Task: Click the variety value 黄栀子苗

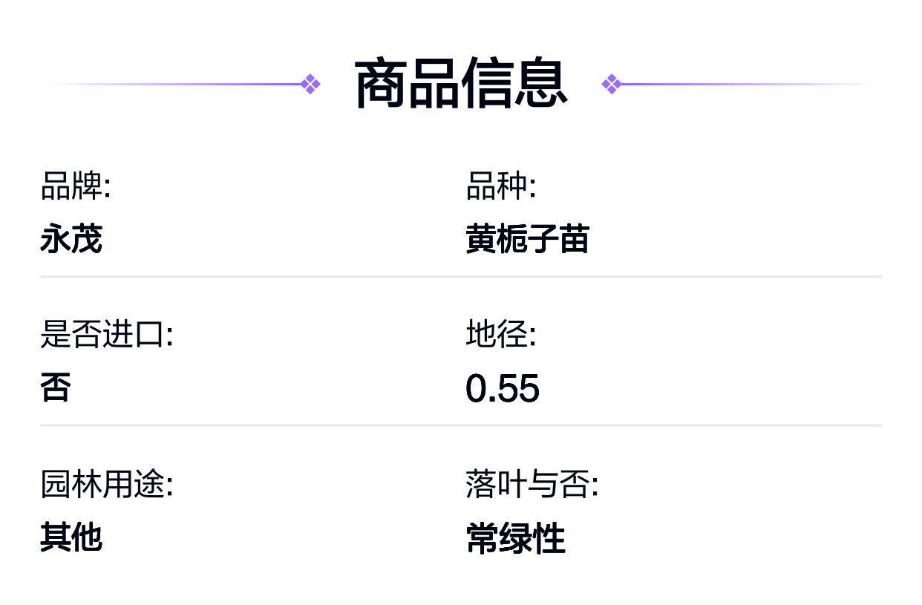Action: [x=527, y=240]
